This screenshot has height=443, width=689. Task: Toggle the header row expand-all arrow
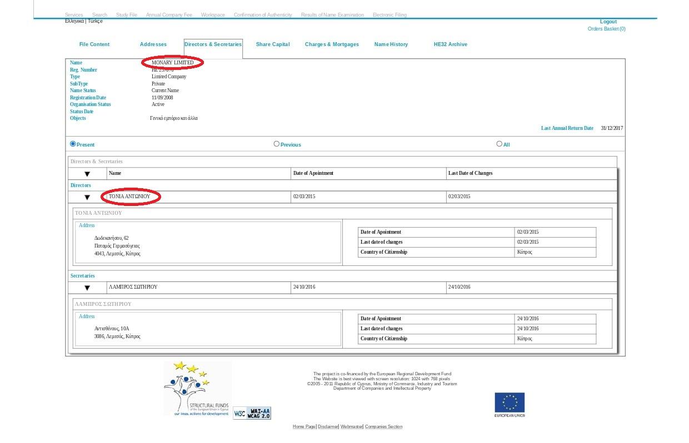pos(87,174)
